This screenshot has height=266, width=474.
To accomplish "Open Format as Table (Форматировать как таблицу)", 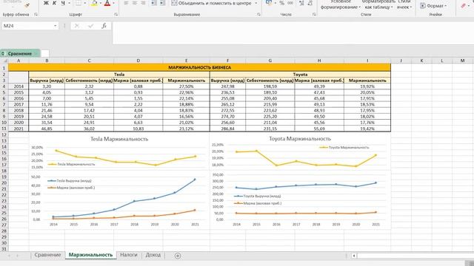I will [x=378, y=4].
